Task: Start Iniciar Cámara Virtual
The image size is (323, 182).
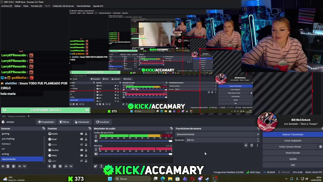Action: coord(290,147)
